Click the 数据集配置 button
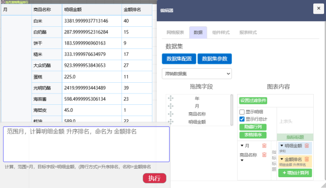326x188 pixels. (179, 59)
